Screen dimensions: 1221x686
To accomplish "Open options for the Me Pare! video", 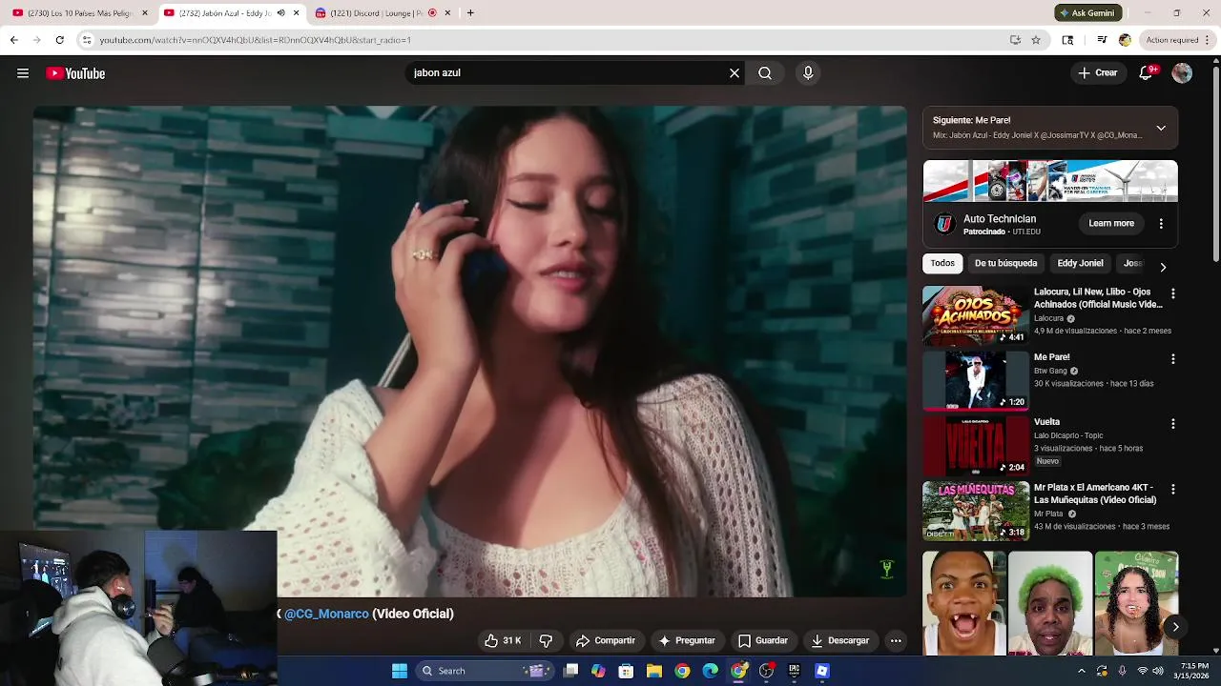I will click(x=1173, y=359).
